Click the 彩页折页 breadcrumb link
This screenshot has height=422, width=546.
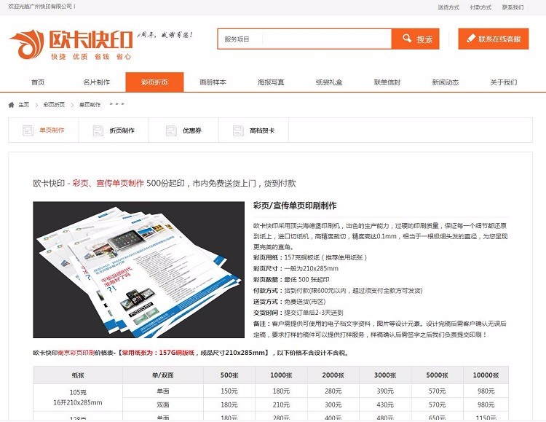pos(54,105)
